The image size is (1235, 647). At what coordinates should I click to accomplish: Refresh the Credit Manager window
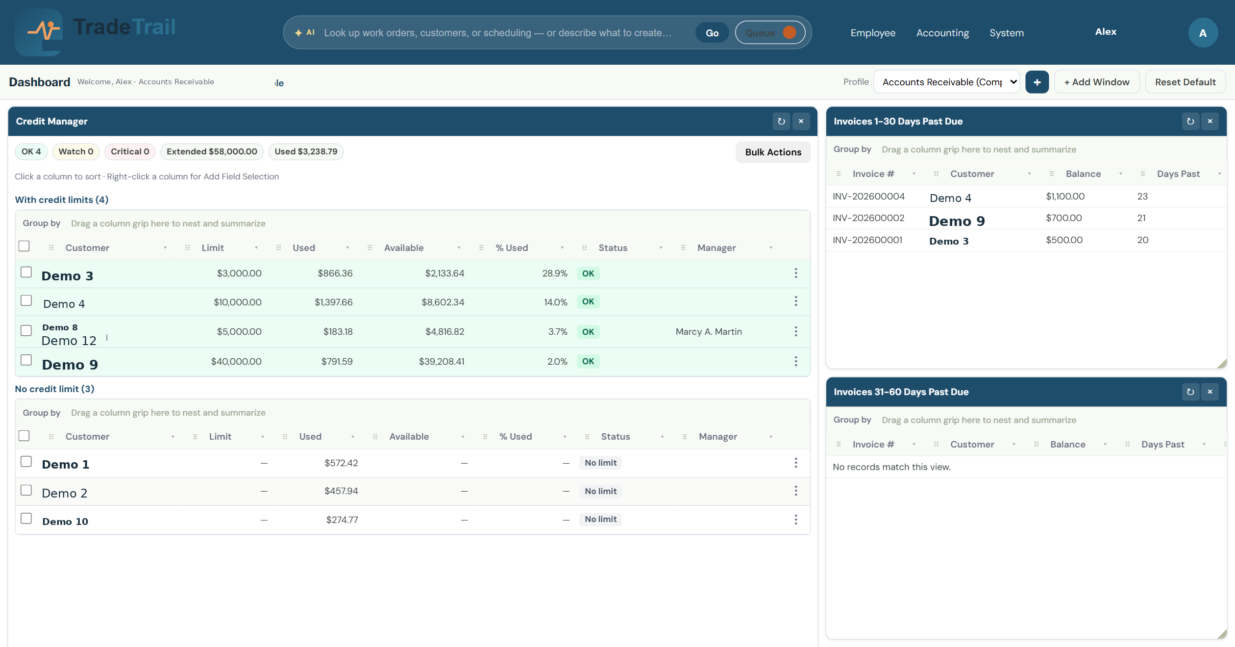(x=781, y=122)
